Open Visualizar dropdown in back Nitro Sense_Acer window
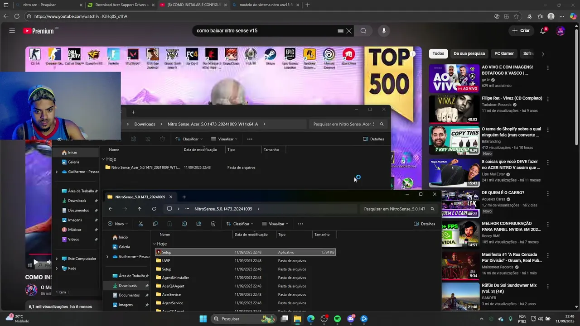Image resolution: width=580 pixels, height=326 pixels. [224, 139]
